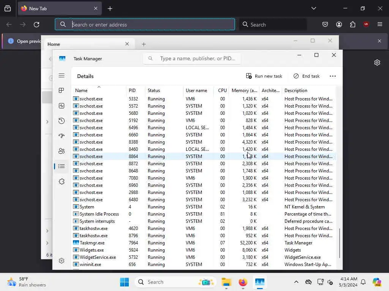389x291 pixels.
Task: Select svchost.exe row with PID 5332
Action: click(204, 99)
